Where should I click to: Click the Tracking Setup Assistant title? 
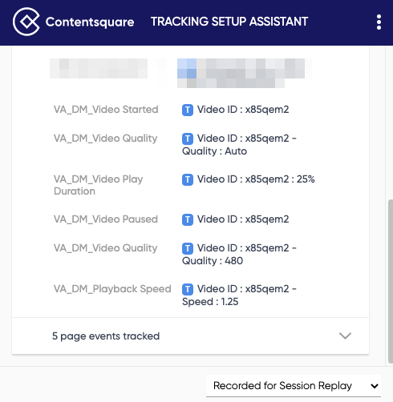point(229,22)
